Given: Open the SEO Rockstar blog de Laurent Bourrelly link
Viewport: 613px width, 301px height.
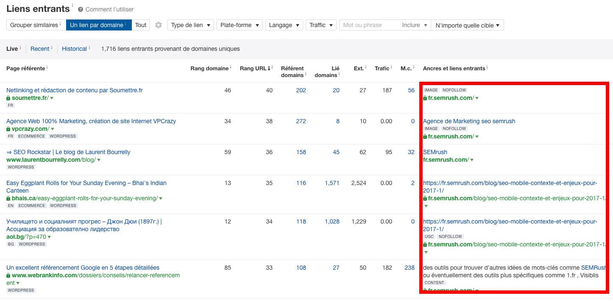Looking at the screenshot, I should (68, 152).
